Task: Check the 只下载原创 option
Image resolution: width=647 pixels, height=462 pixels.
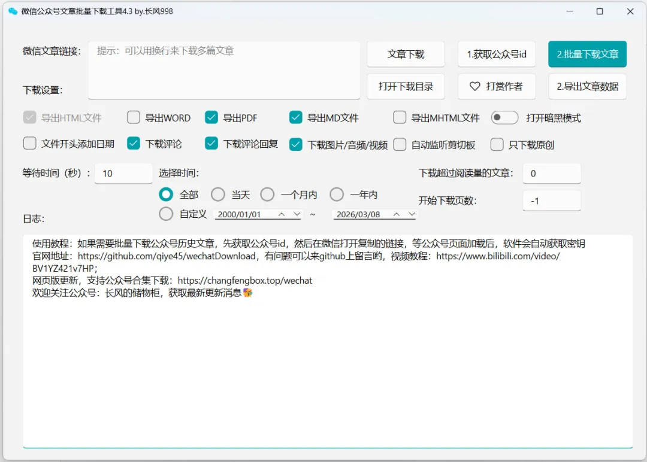Action: click(x=497, y=145)
